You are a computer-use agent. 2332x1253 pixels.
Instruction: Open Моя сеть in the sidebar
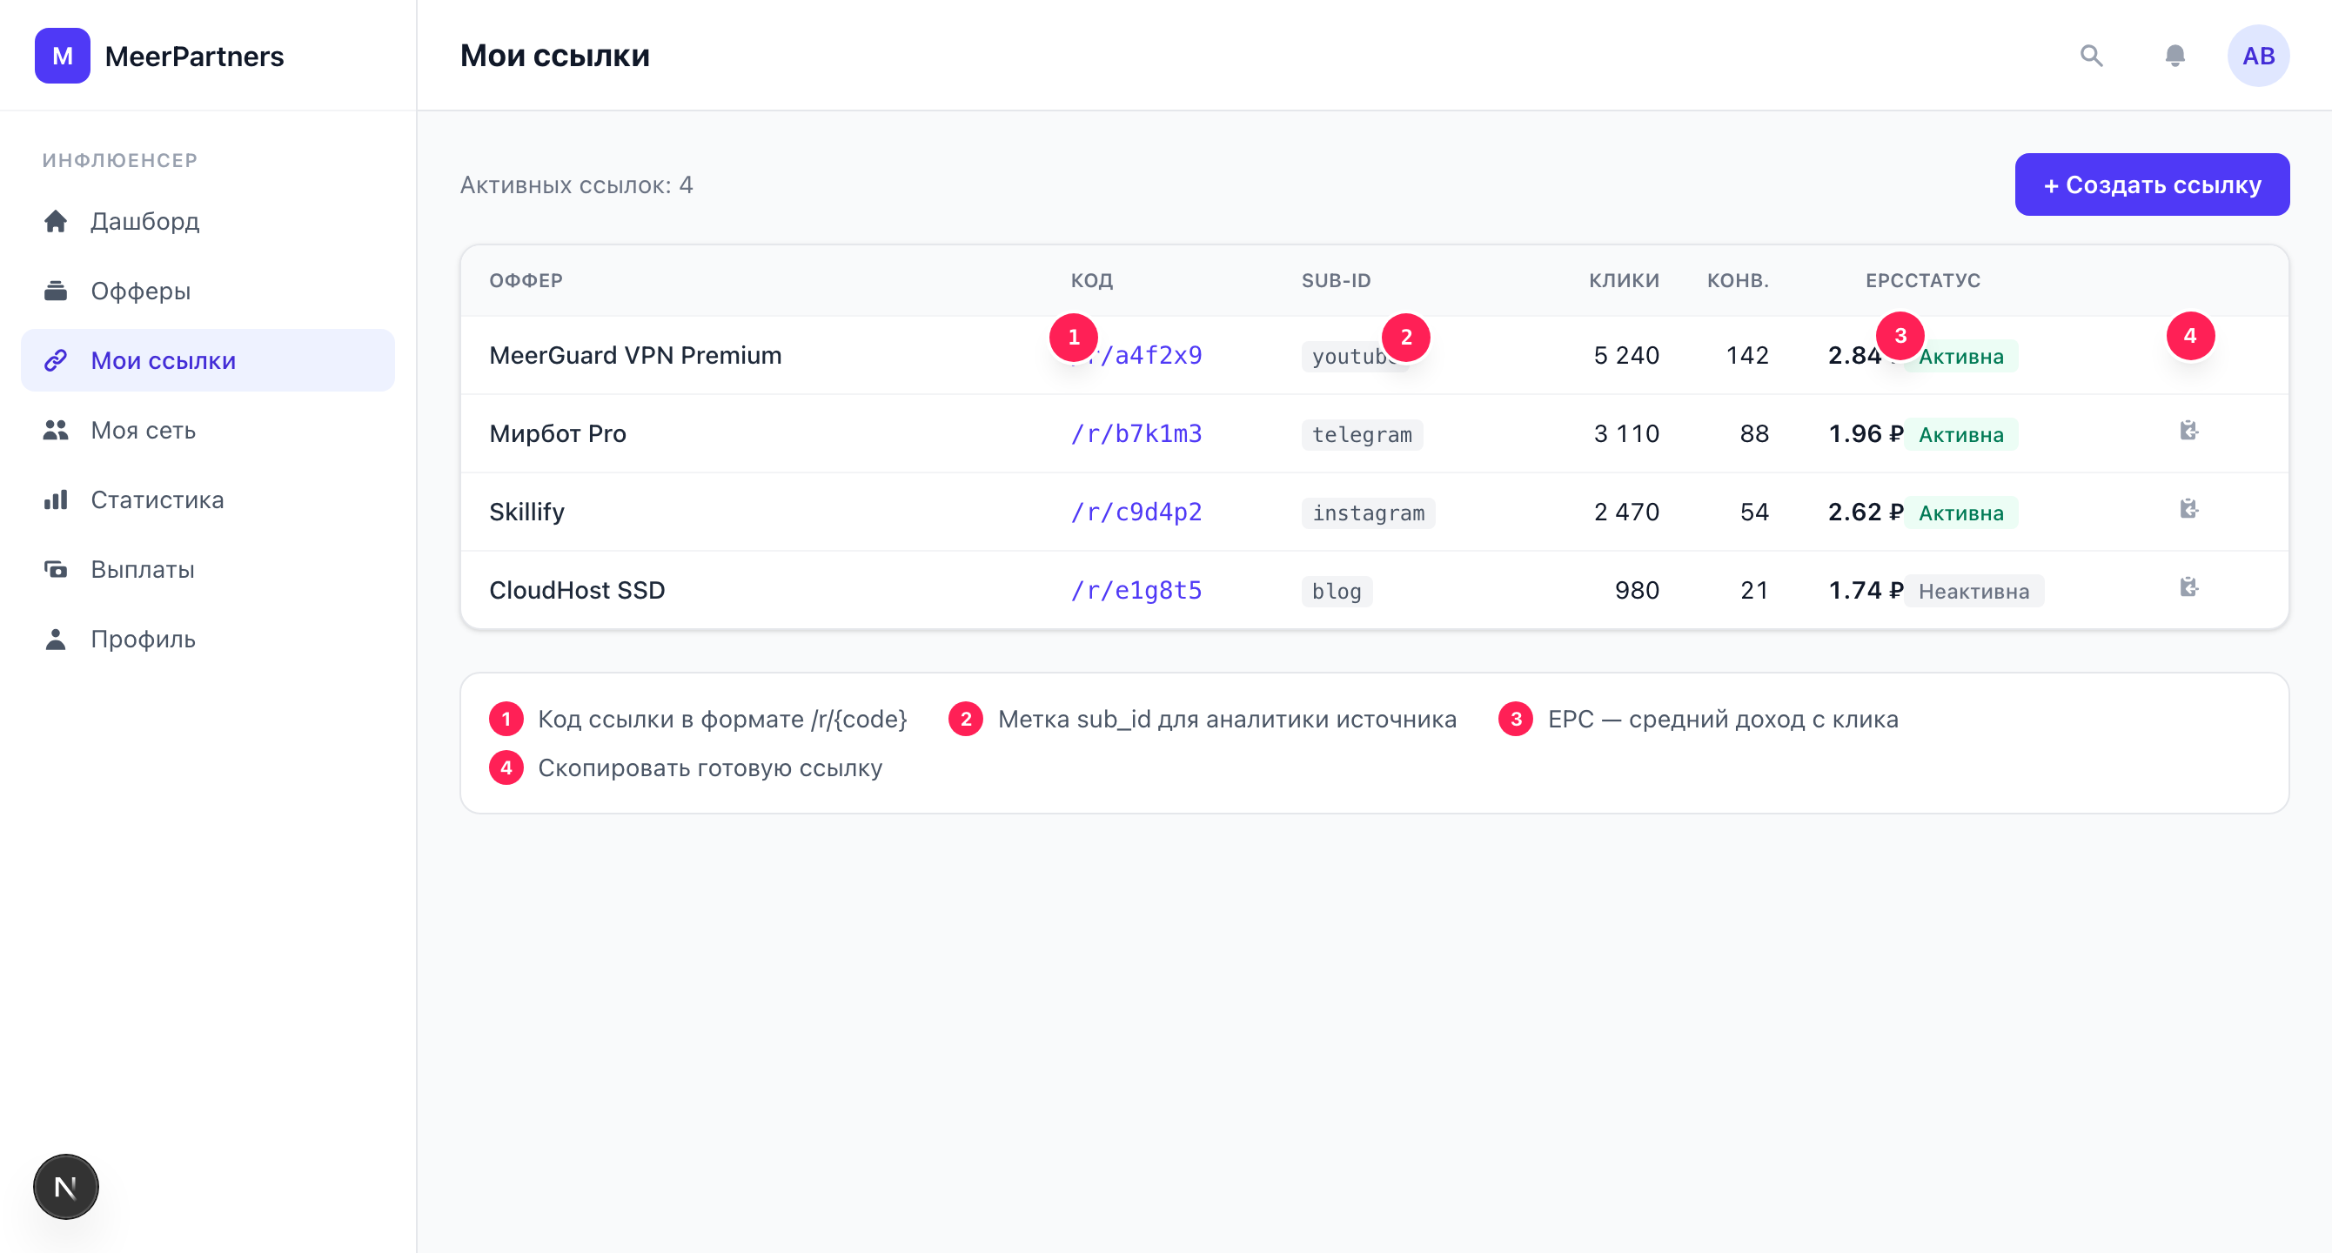(x=208, y=430)
